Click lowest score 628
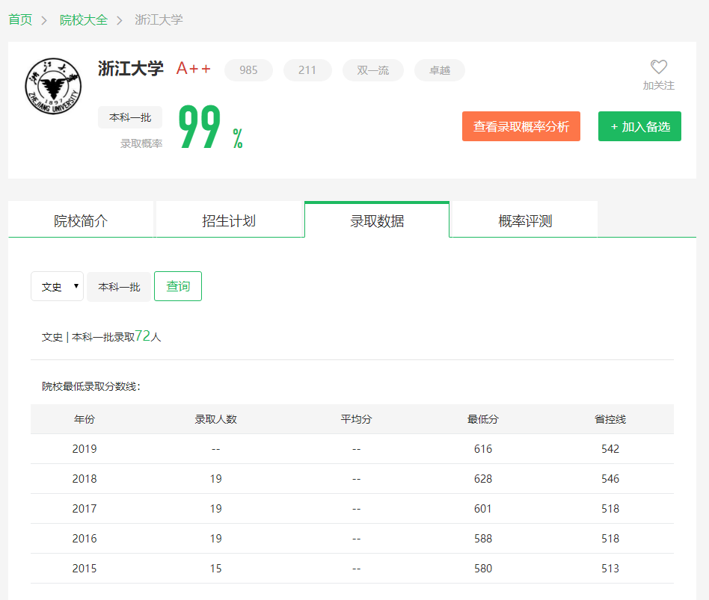The height and width of the screenshot is (600, 709). (483, 478)
